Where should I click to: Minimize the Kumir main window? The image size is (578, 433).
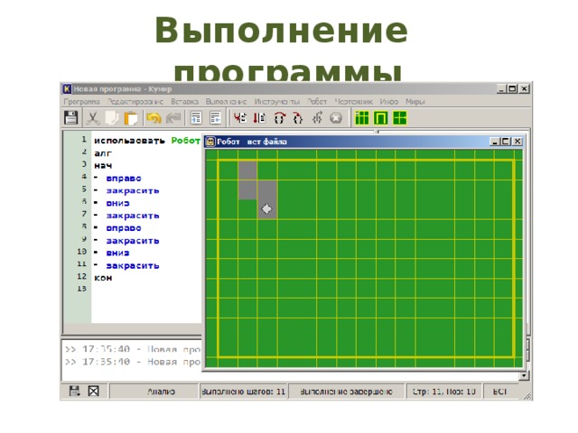click(x=501, y=88)
